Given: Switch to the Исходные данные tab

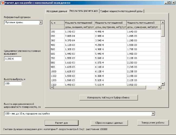Looking at the screenshot, I should point(56,11).
